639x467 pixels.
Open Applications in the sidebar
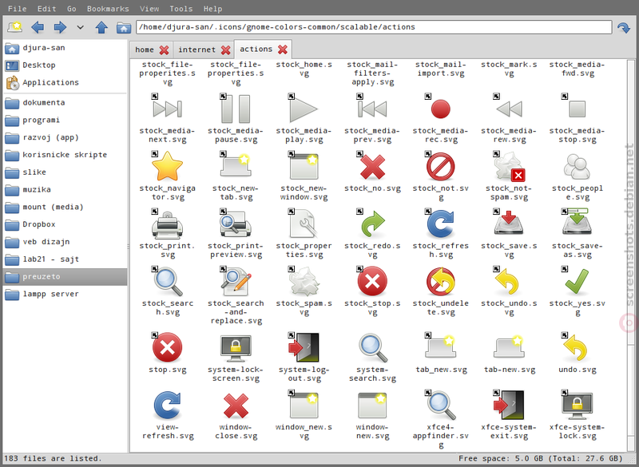[x=65, y=83]
